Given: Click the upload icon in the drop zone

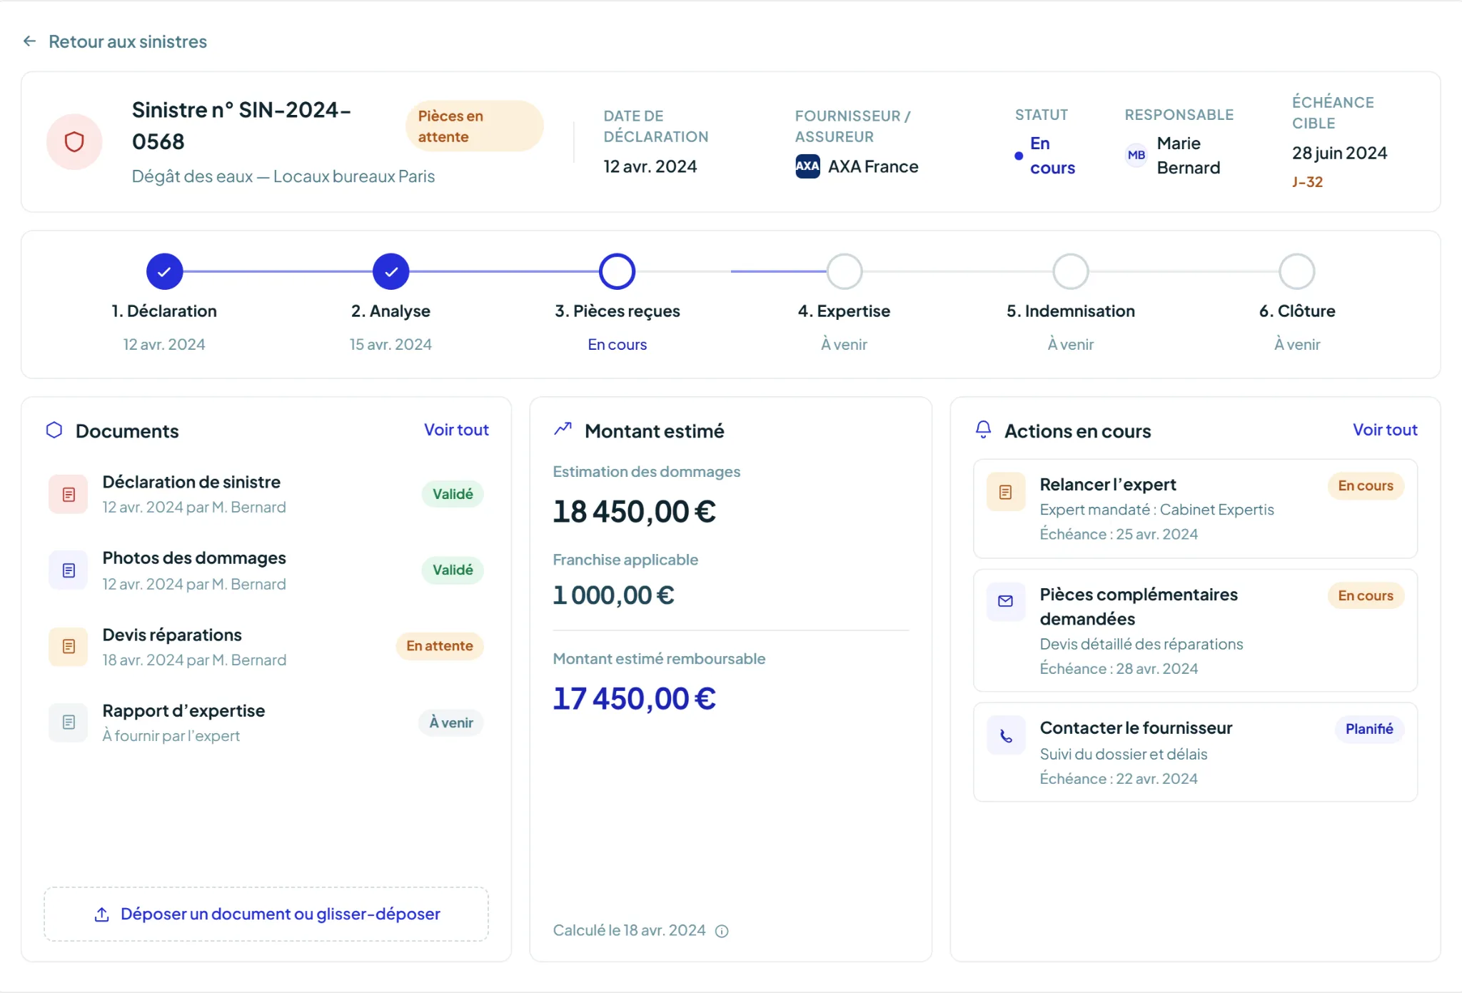Looking at the screenshot, I should (x=102, y=914).
